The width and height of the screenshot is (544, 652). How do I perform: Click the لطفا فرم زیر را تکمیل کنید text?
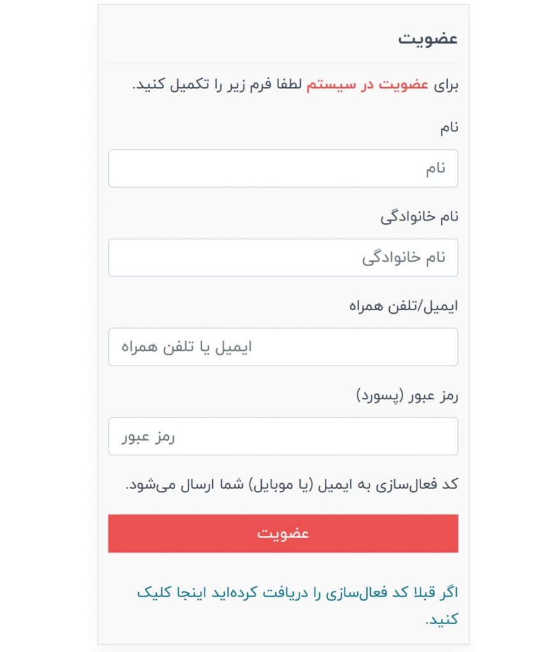click(x=217, y=85)
